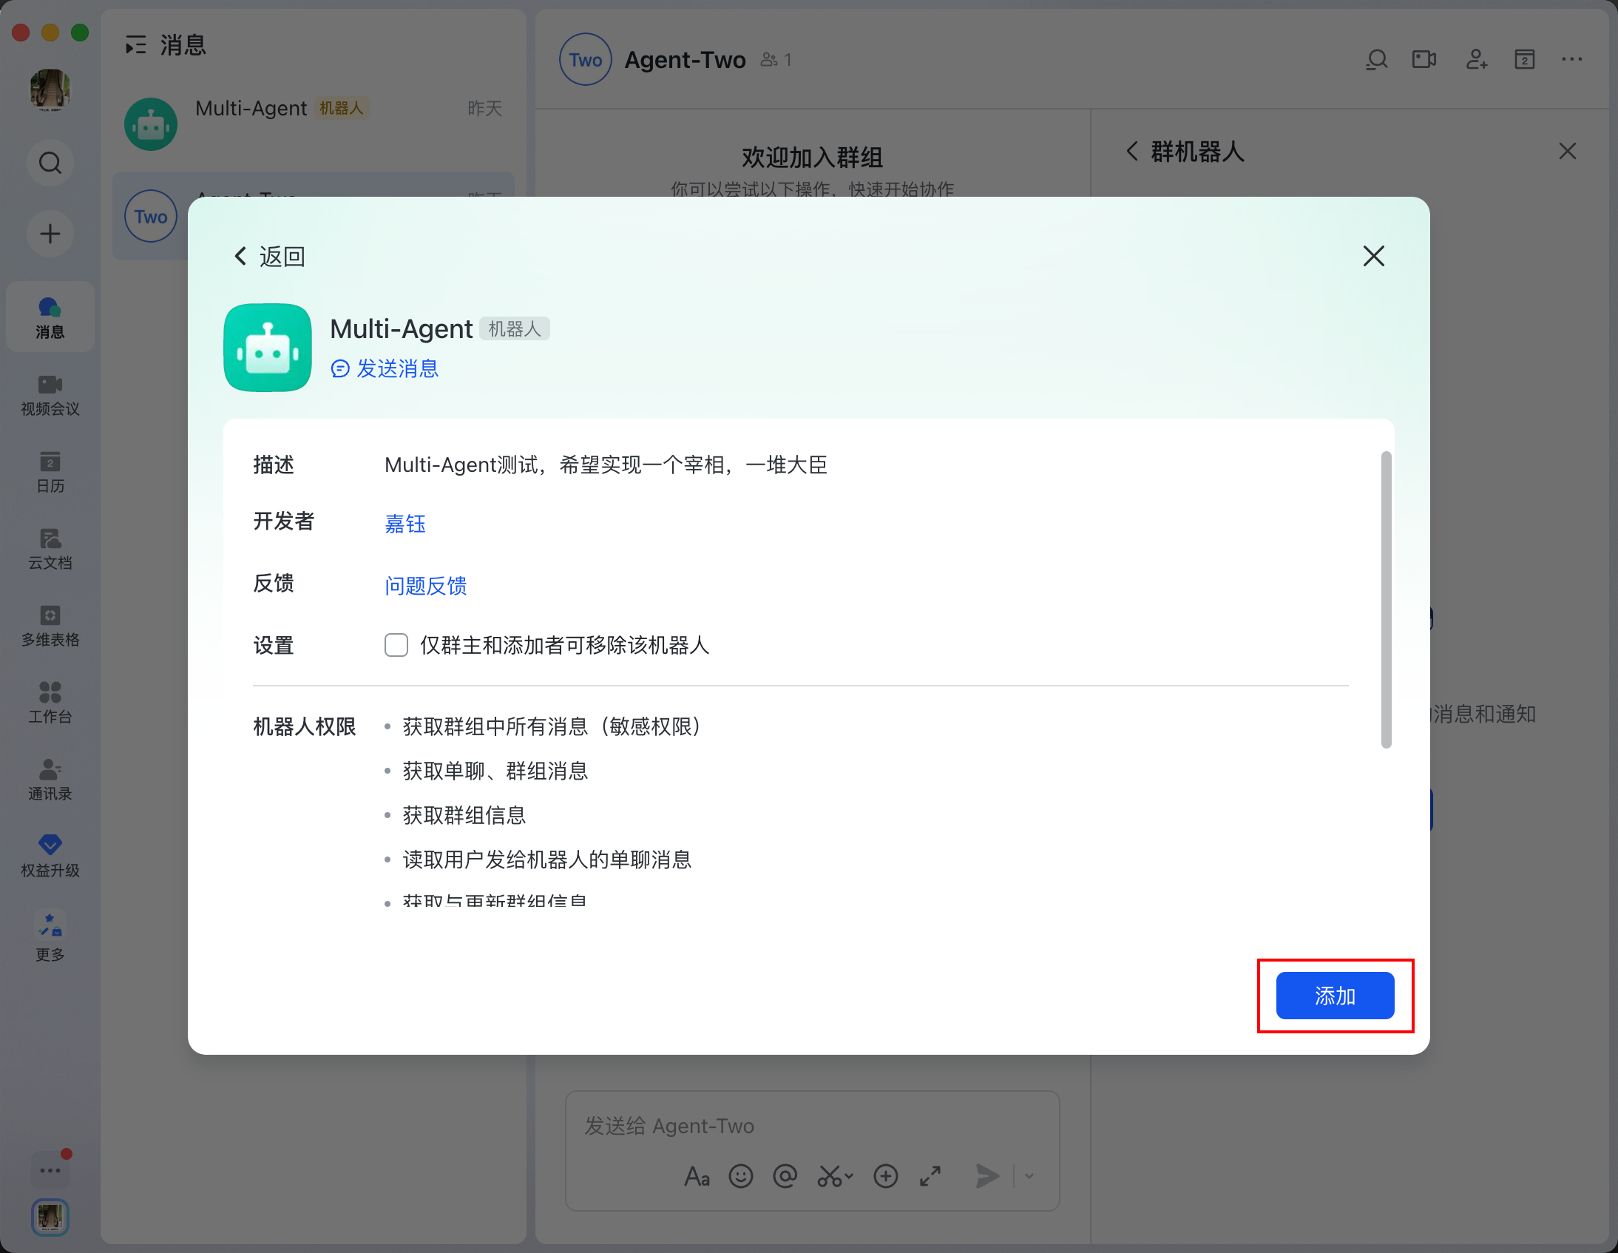Click the plus create icon in sidebar
This screenshot has width=1618, height=1253.
[50, 234]
